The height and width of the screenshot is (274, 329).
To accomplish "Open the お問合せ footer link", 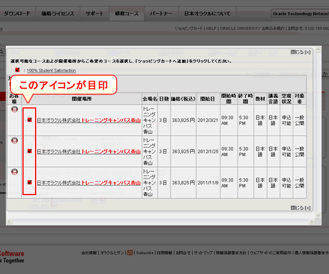I will [183, 253].
